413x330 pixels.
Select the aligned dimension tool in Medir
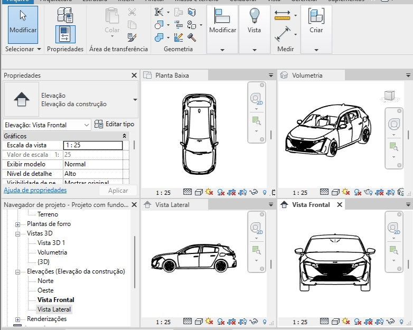[x=283, y=34]
